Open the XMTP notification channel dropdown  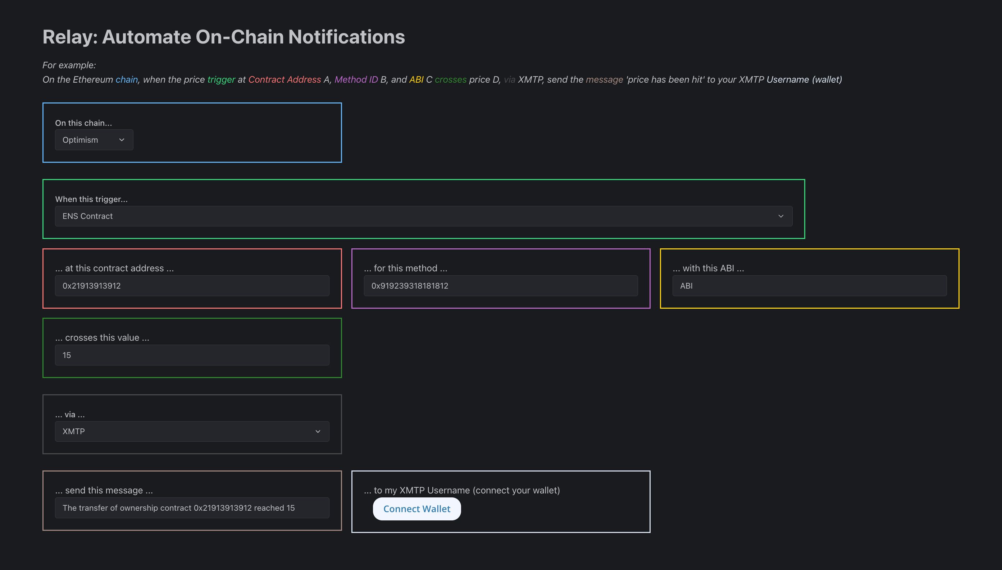click(x=192, y=431)
